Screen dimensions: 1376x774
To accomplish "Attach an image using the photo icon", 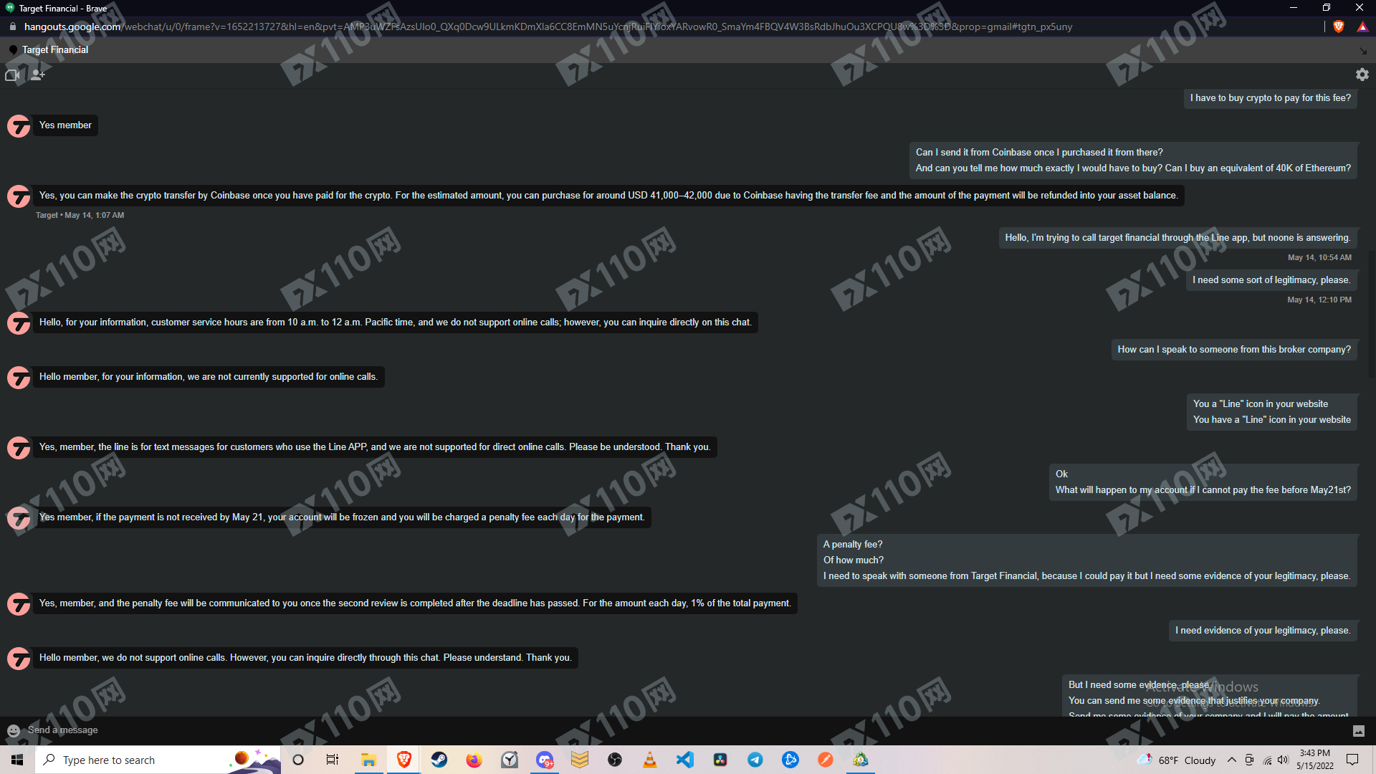I will pyautogui.click(x=1359, y=731).
